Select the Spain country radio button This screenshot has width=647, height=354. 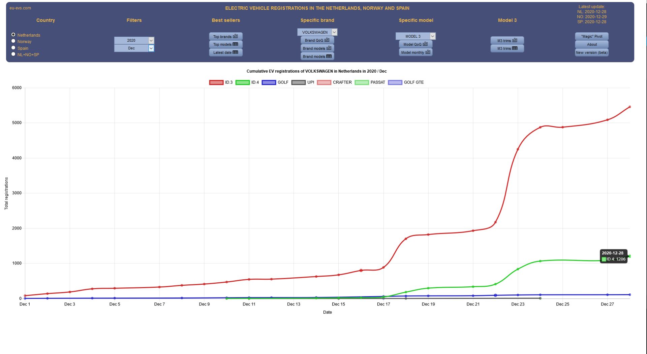[13, 48]
